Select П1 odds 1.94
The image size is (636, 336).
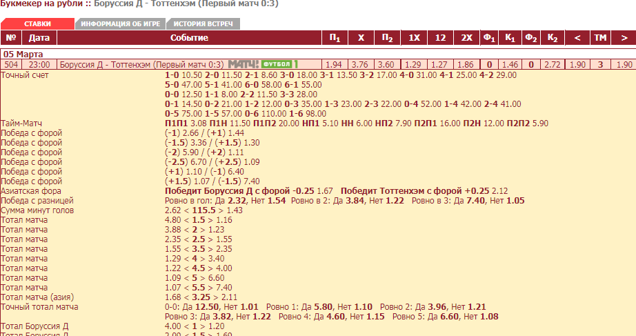pyautogui.click(x=334, y=65)
